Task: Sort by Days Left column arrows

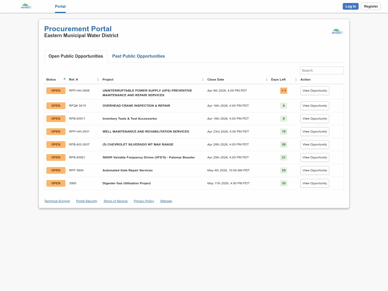Action: pyautogui.click(x=296, y=79)
